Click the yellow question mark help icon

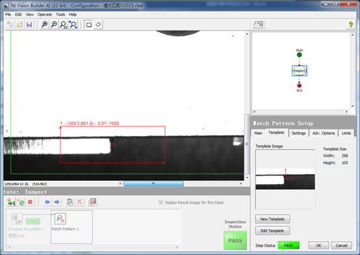(351, 25)
